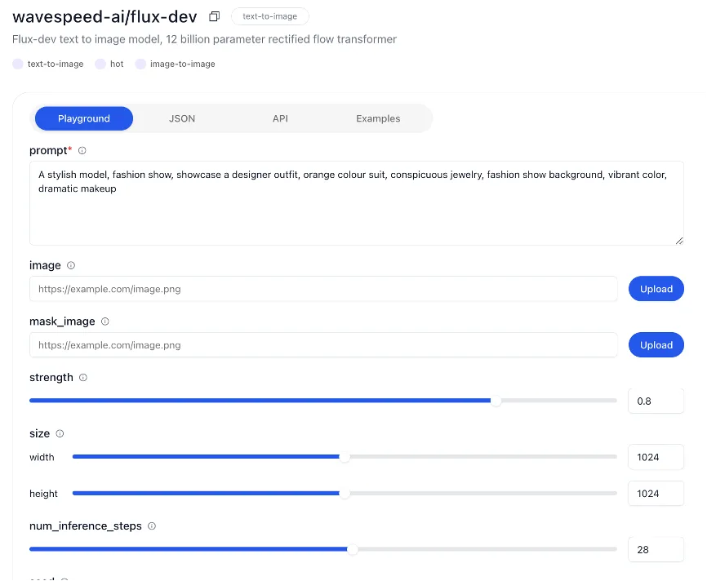Open the size info icon

click(x=60, y=433)
